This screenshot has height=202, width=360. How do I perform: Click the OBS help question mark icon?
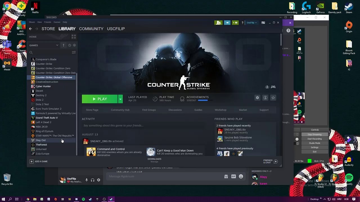pyautogui.click(x=288, y=31)
